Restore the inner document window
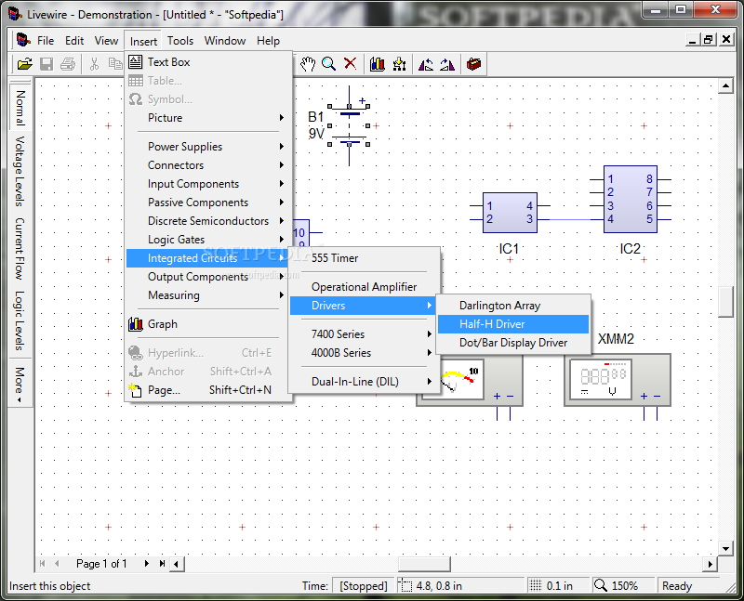Viewport: 744px width, 601px height. click(x=709, y=40)
